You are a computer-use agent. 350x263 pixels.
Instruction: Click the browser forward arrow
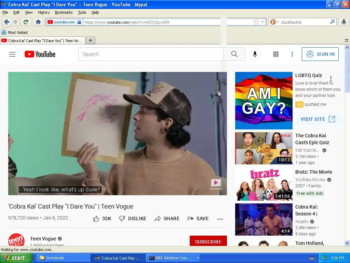[15, 22]
